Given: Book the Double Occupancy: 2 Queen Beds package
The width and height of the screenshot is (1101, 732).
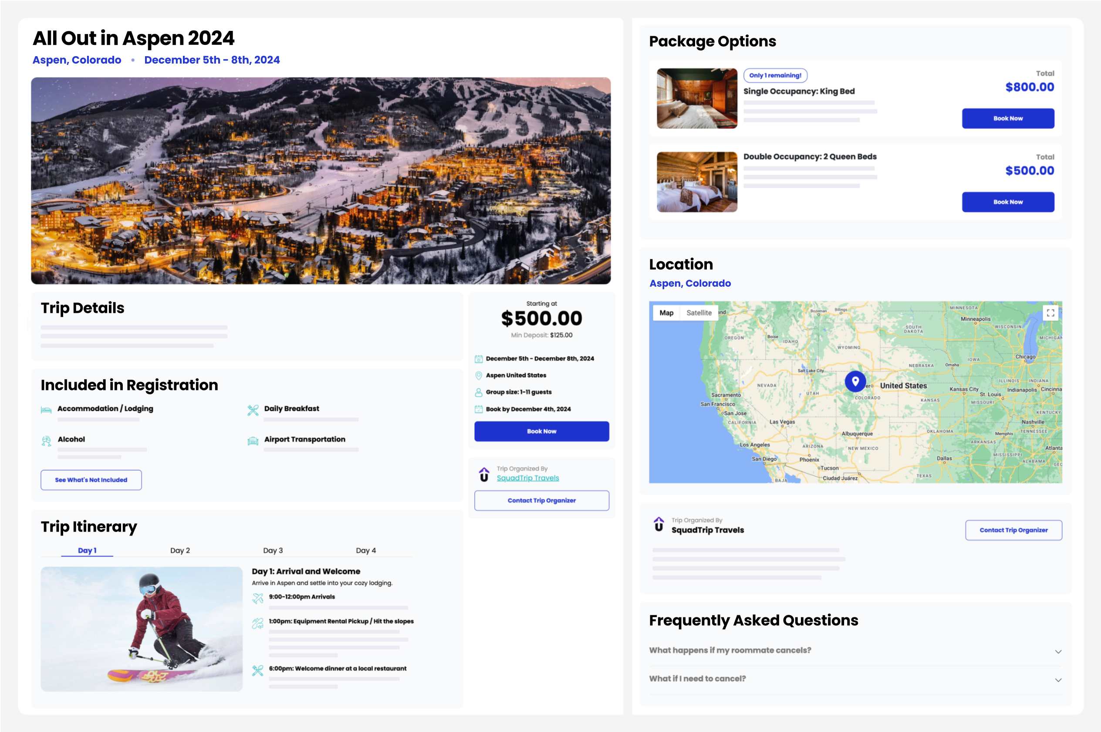Looking at the screenshot, I should [1008, 202].
